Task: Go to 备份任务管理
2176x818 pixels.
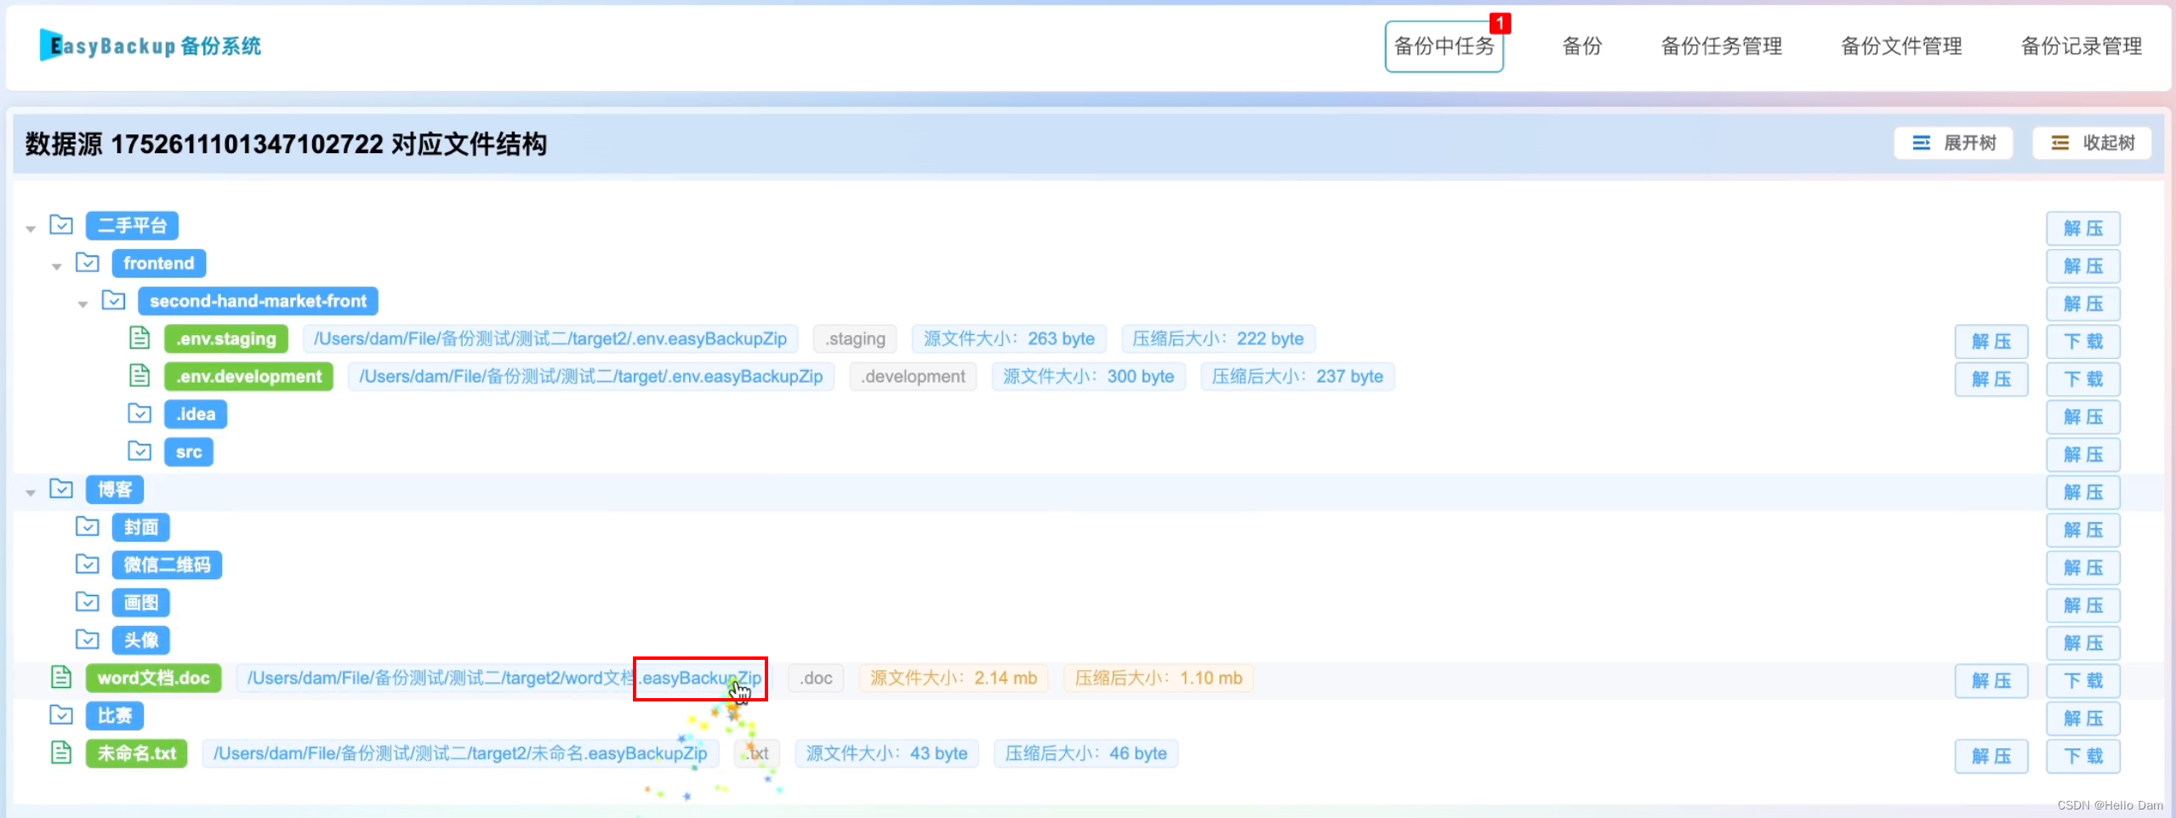Action: 1721,47
